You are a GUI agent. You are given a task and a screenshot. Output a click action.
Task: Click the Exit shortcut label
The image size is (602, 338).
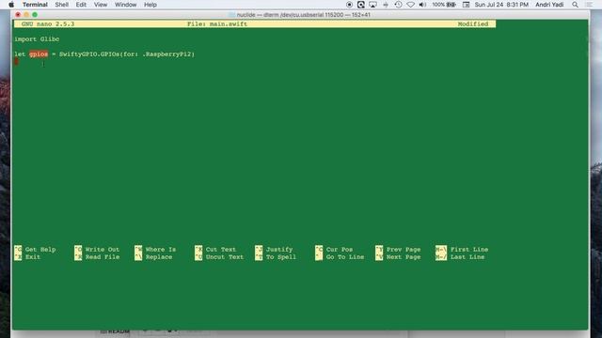pyautogui.click(x=33, y=256)
